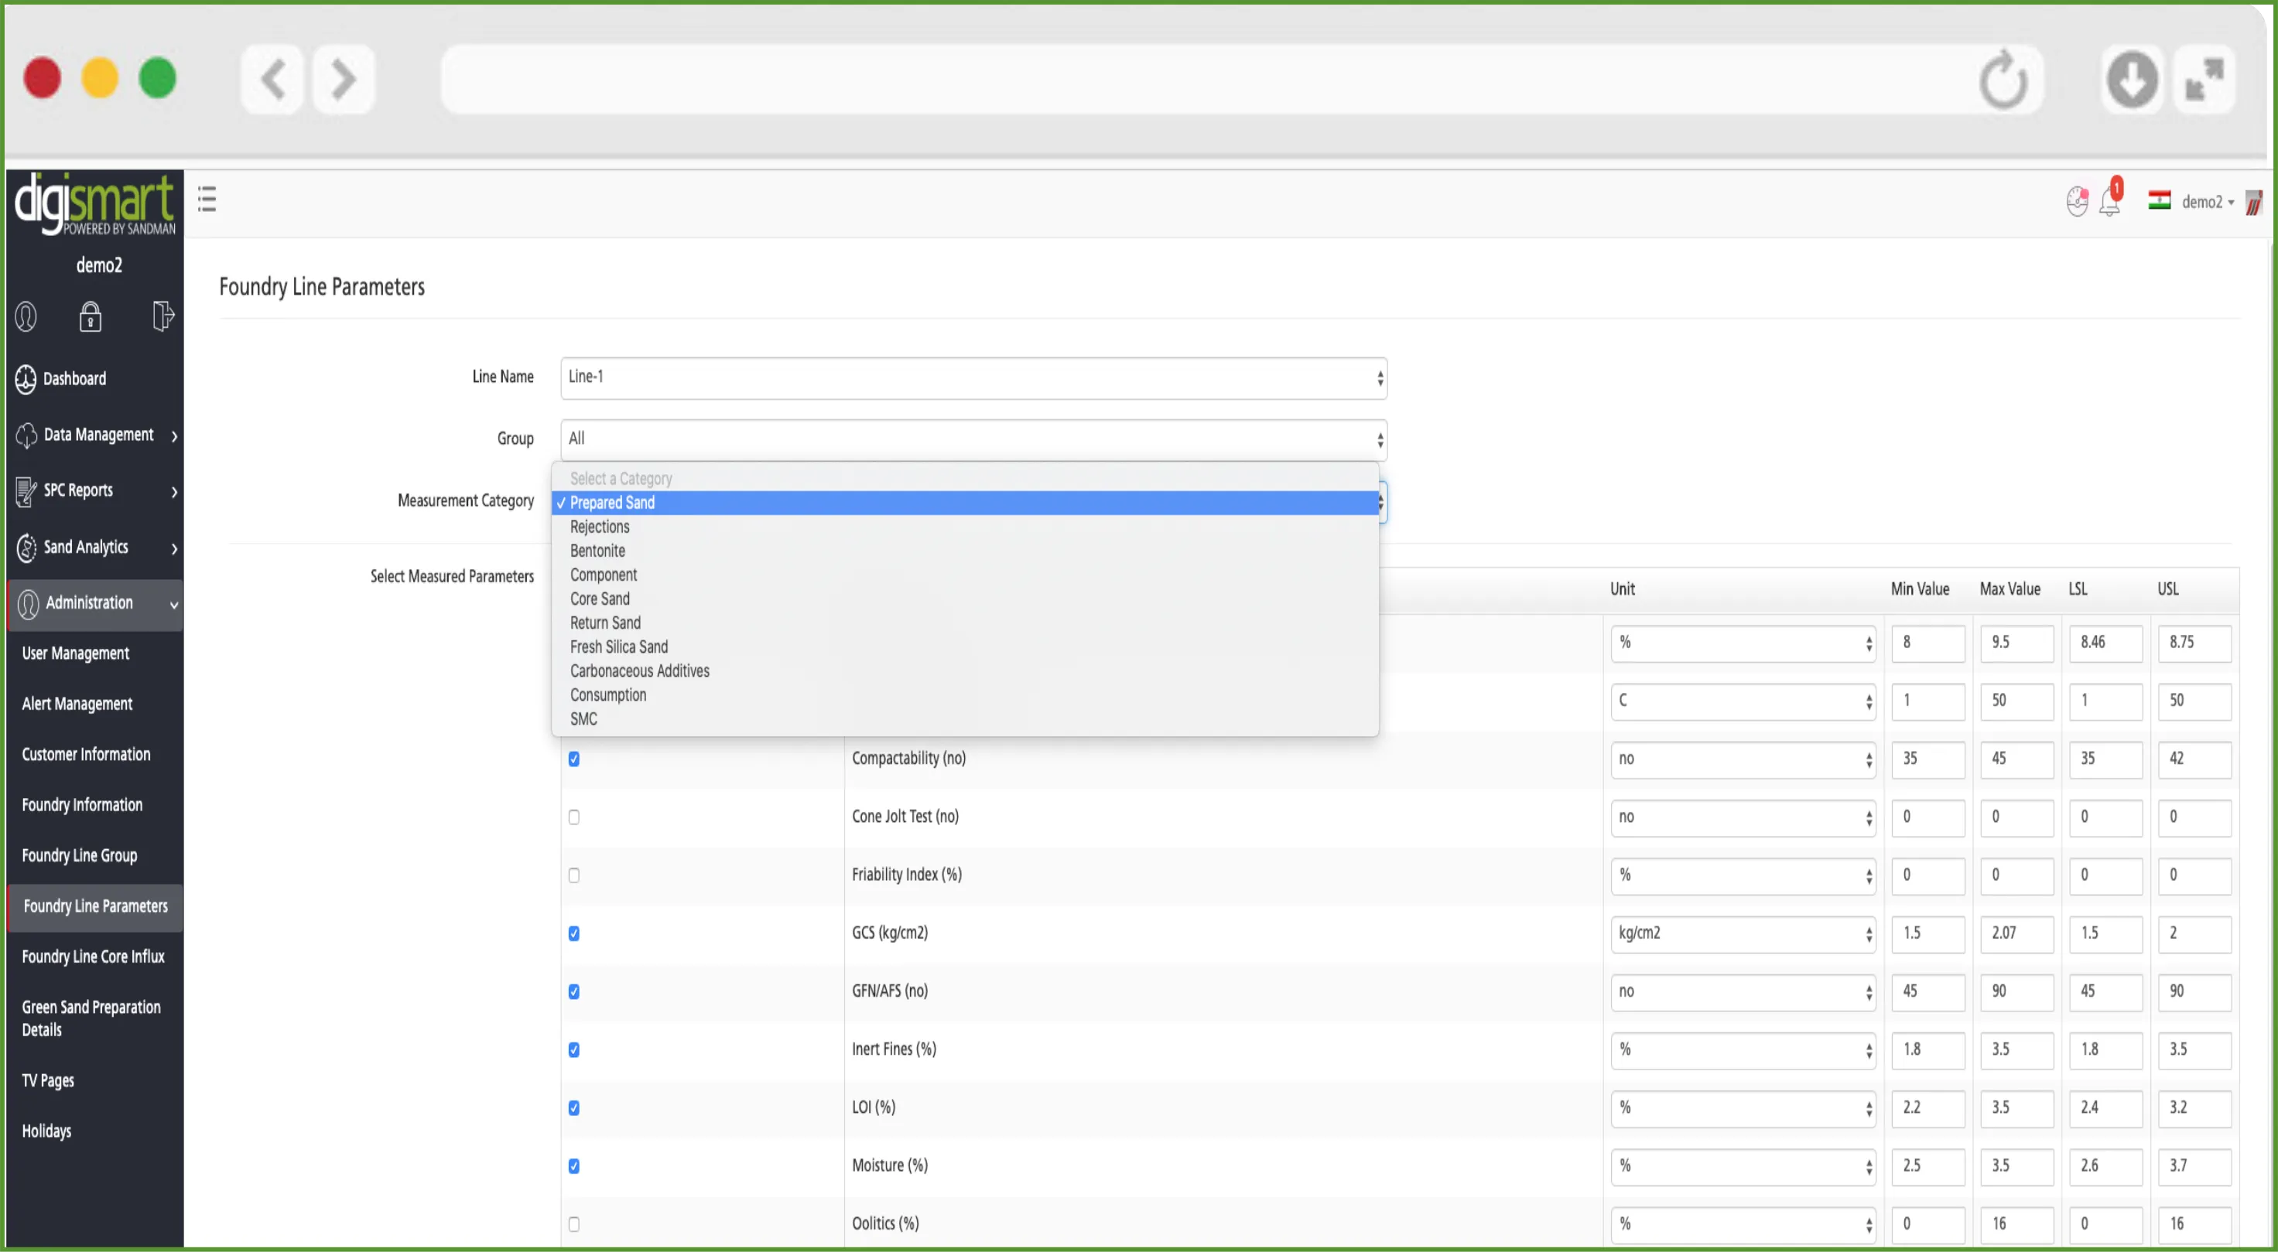Click the Moisture Max Value field
This screenshot has width=2278, height=1252.
[2016, 1166]
